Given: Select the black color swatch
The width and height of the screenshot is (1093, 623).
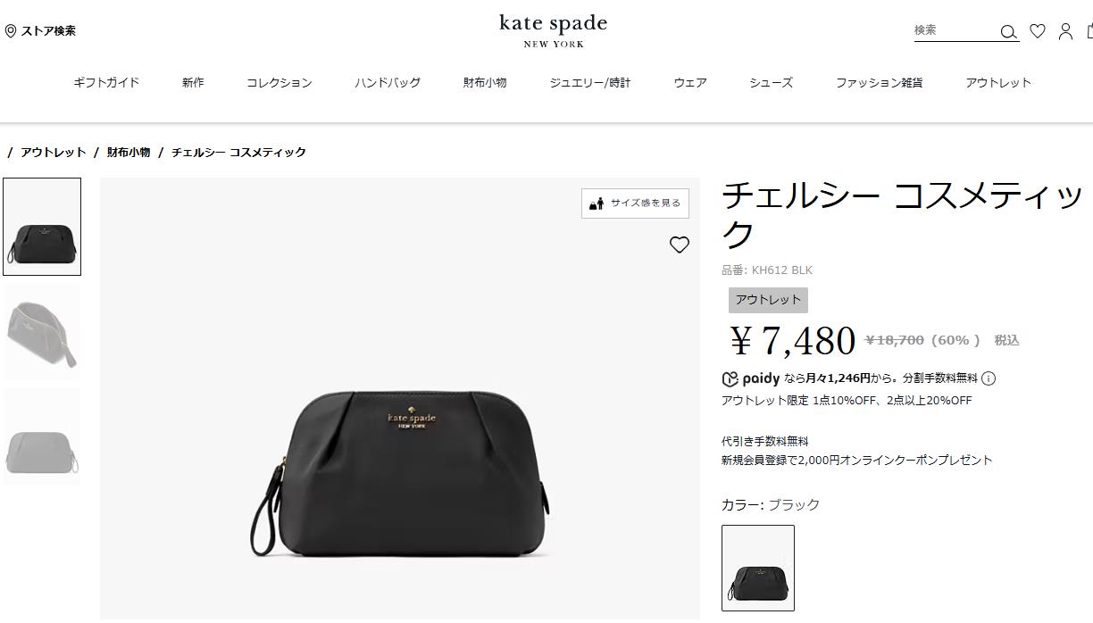Looking at the screenshot, I should pyautogui.click(x=758, y=568).
